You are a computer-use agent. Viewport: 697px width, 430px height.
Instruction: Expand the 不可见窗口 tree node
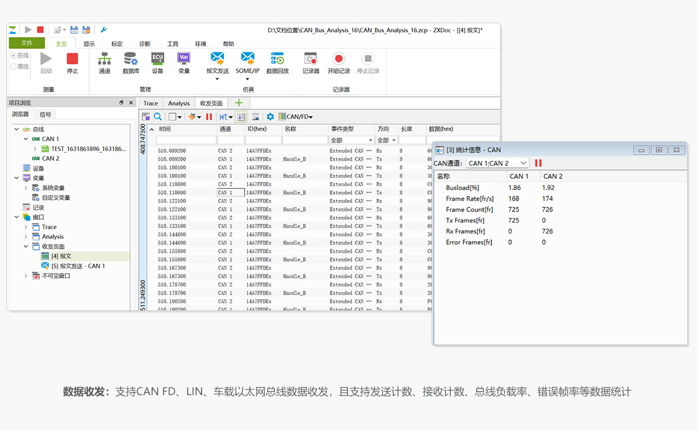[x=26, y=276]
